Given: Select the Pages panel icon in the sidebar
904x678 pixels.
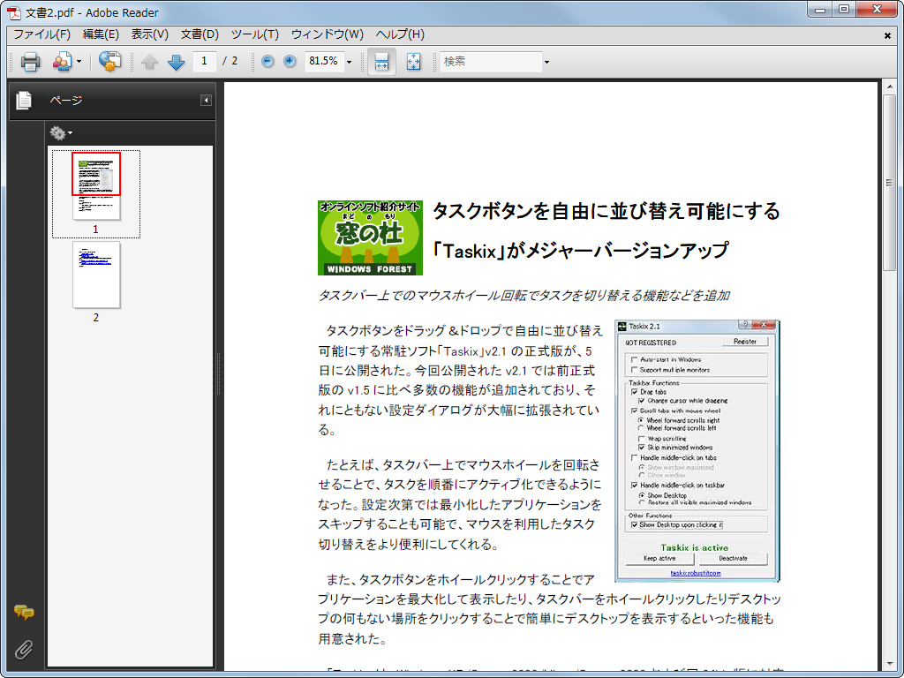Looking at the screenshot, I should 23,100.
